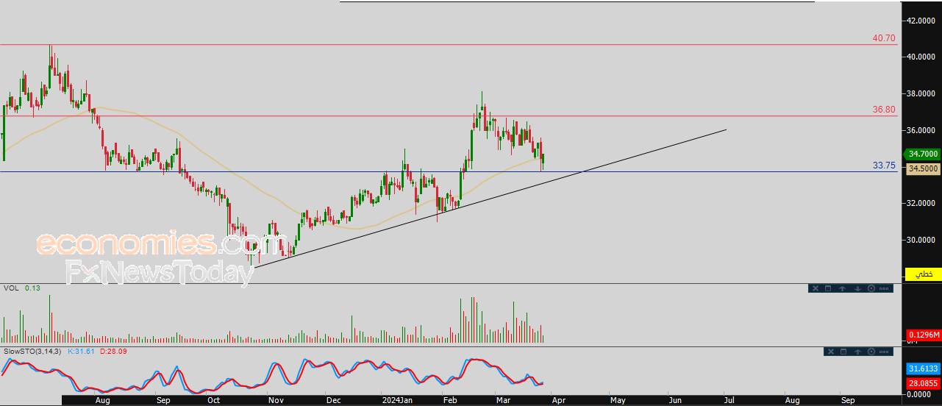Maximize the SlowSTO indicator panel

843,352
